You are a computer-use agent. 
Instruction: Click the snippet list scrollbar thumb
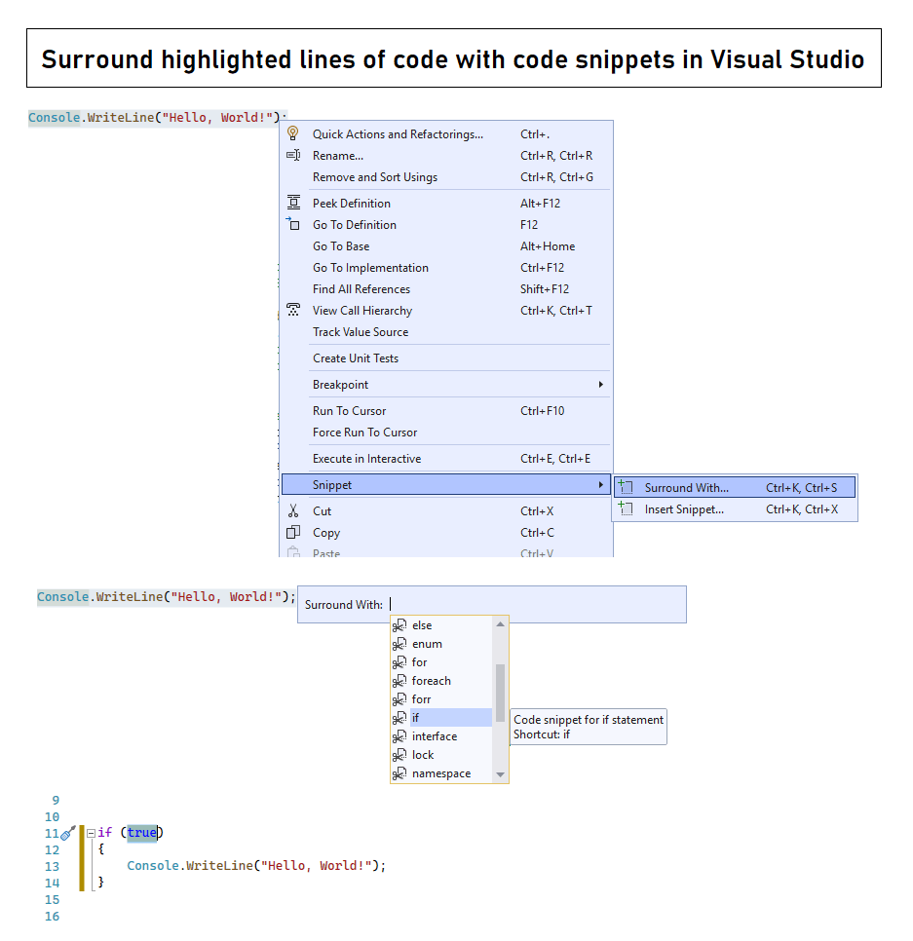tap(500, 693)
